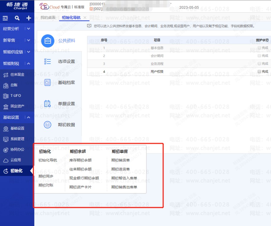
Task: Open the 系统管理 monitor icon
Action: (6, 139)
